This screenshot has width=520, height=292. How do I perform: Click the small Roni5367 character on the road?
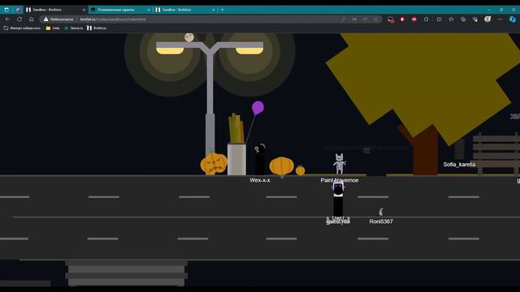381,212
